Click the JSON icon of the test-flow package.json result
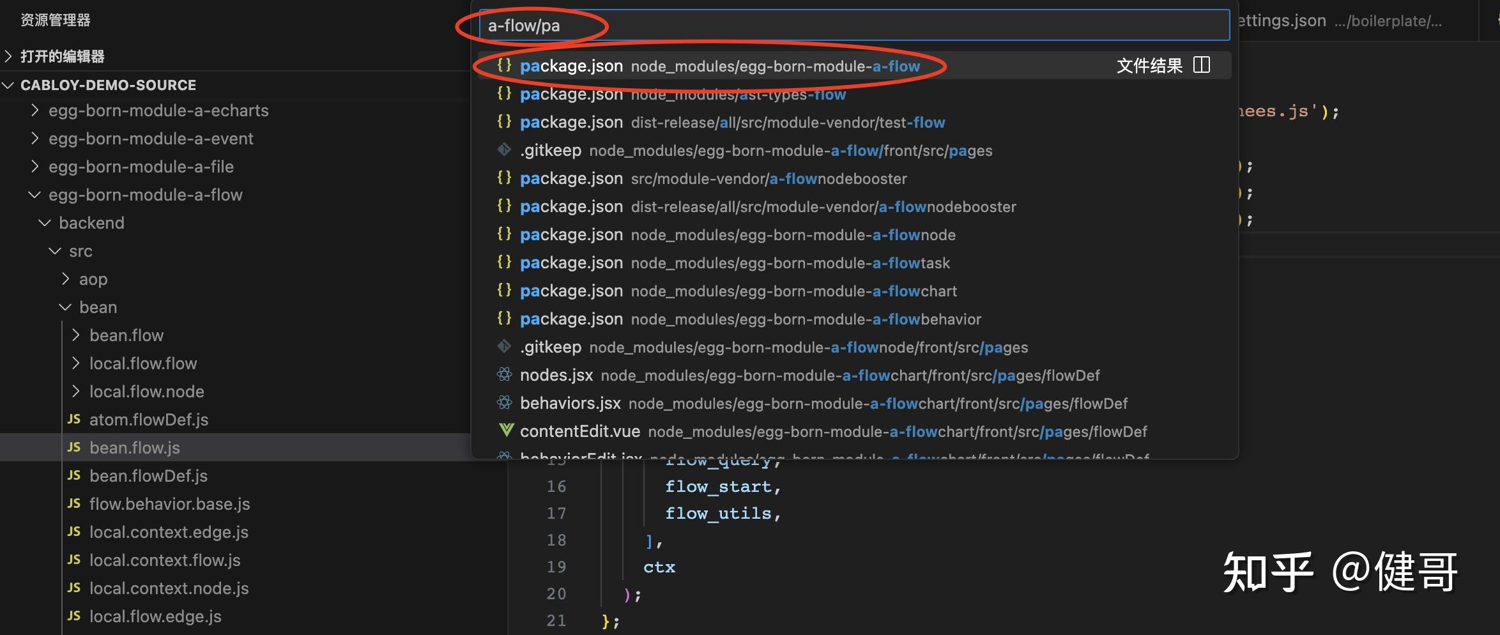Image resolution: width=1500 pixels, height=635 pixels. point(504,122)
